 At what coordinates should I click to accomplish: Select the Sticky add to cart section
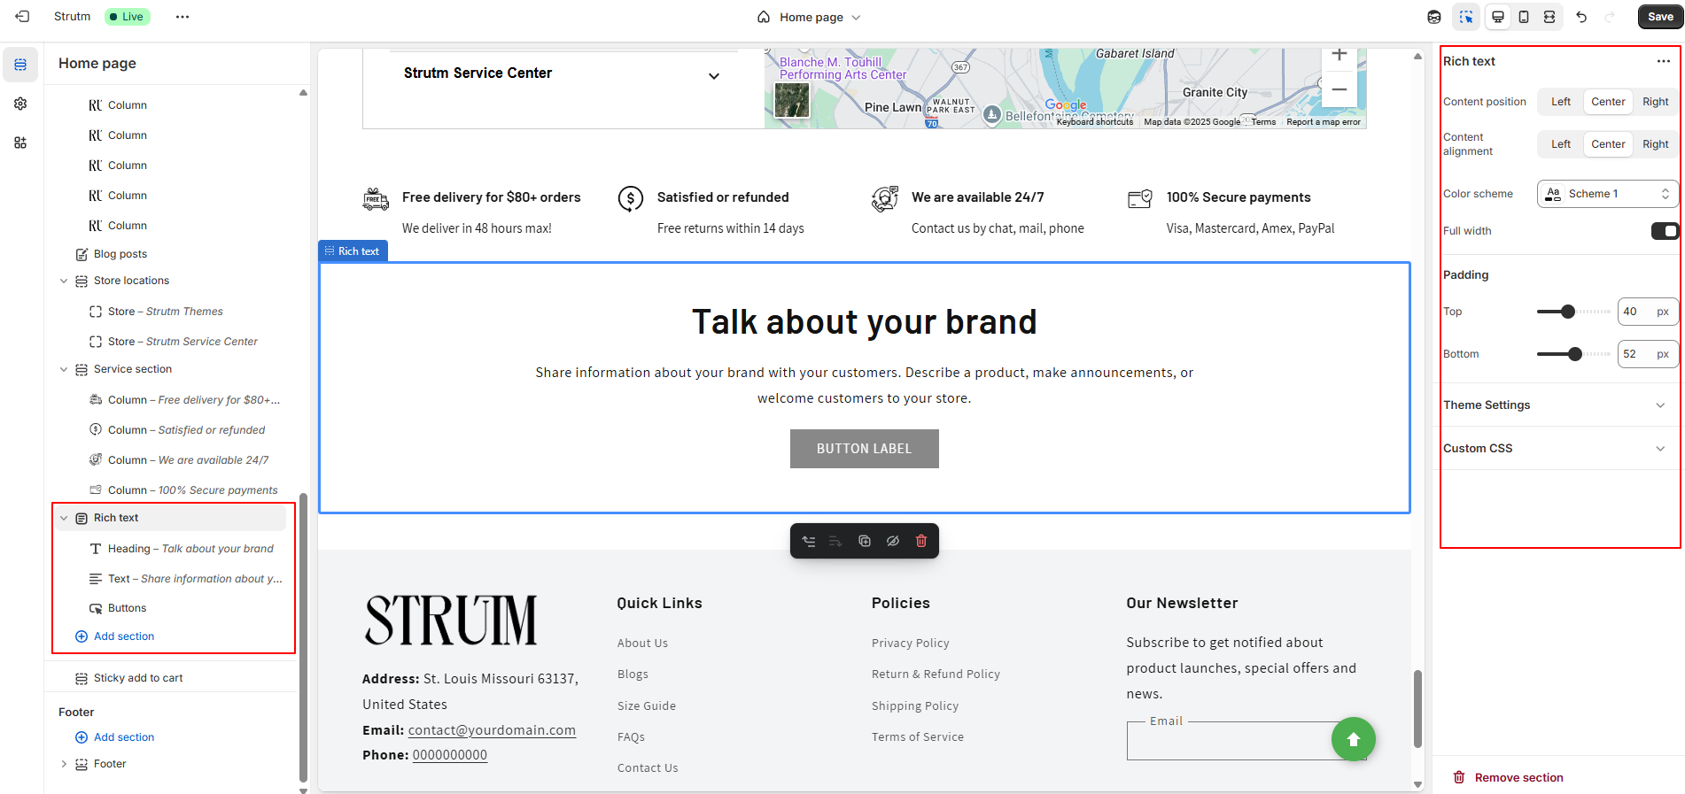(138, 678)
